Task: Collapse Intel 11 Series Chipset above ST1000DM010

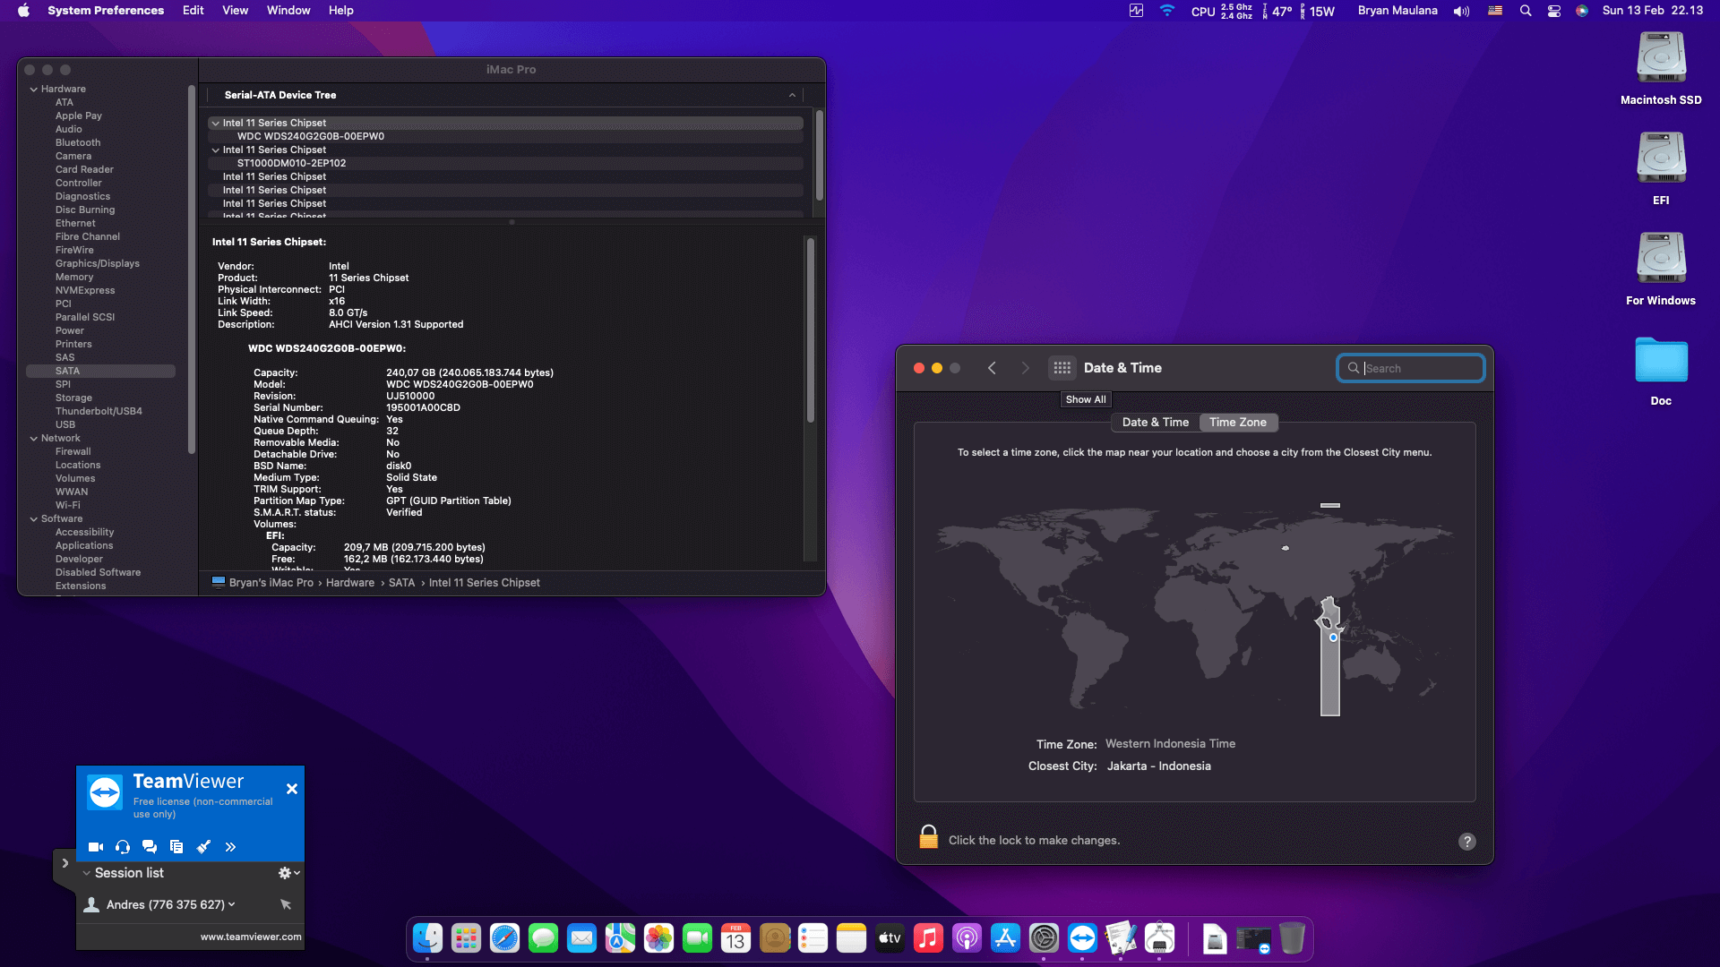Action: [x=215, y=150]
